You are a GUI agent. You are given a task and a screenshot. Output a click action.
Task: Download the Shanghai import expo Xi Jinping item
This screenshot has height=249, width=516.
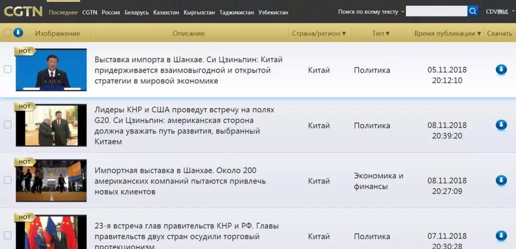tap(501, 70)
